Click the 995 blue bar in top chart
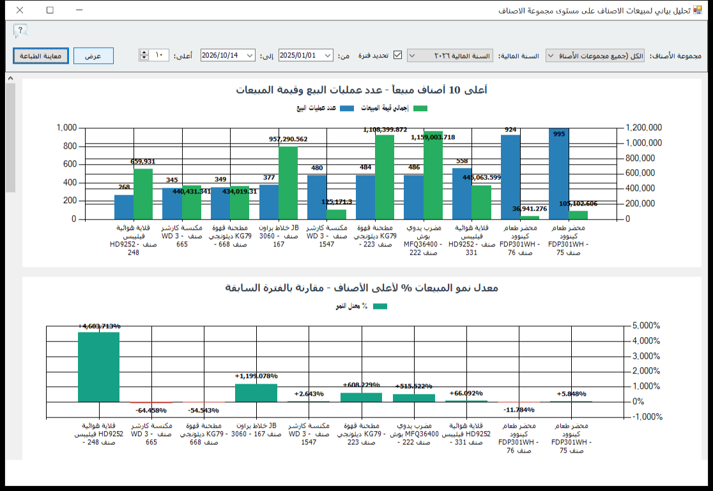713x491 pixels. [x=559, y=174]
